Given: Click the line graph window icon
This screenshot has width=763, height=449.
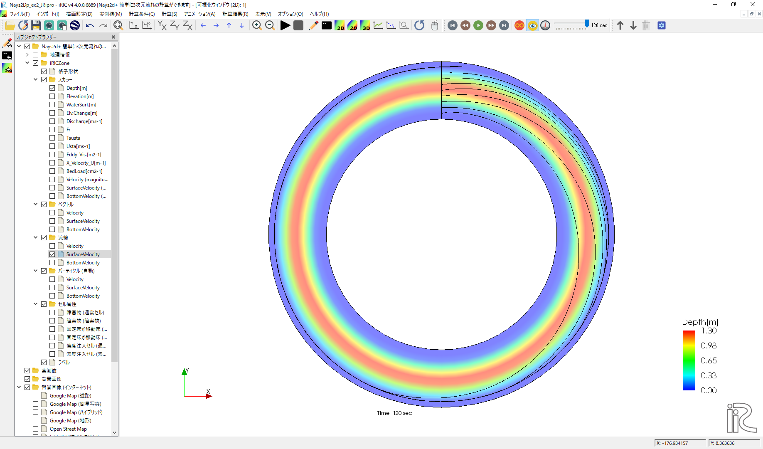Looking at the screenshot, I should click(378, 26).
